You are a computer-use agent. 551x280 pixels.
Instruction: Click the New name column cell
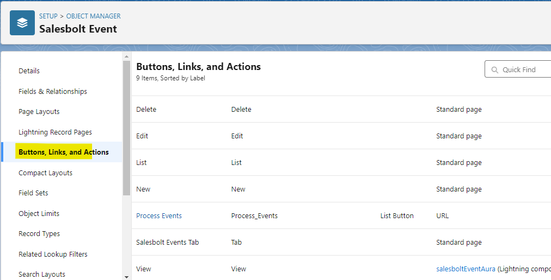point(238,189)
